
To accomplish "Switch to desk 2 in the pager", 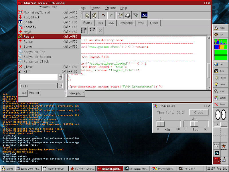I will click(x=224, y=124).
